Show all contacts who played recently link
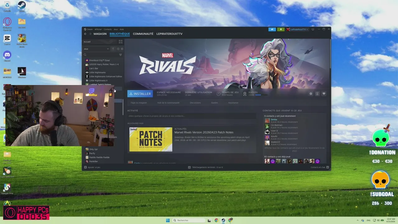This screenshot has width=398, height=224. pyautogui.click(x=294, y=149)
